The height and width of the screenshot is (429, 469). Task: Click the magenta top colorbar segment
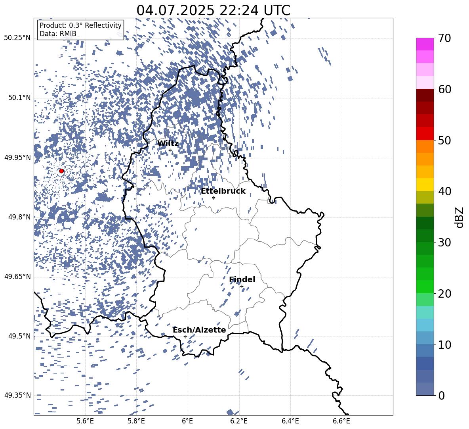(425, 44)
